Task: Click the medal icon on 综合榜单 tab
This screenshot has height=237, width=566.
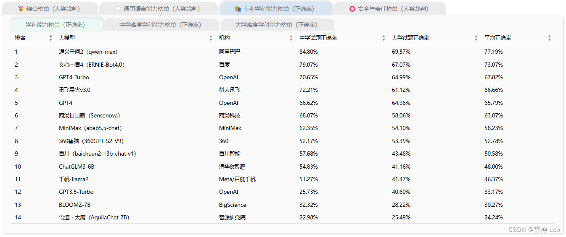Action: click(21, 9)
